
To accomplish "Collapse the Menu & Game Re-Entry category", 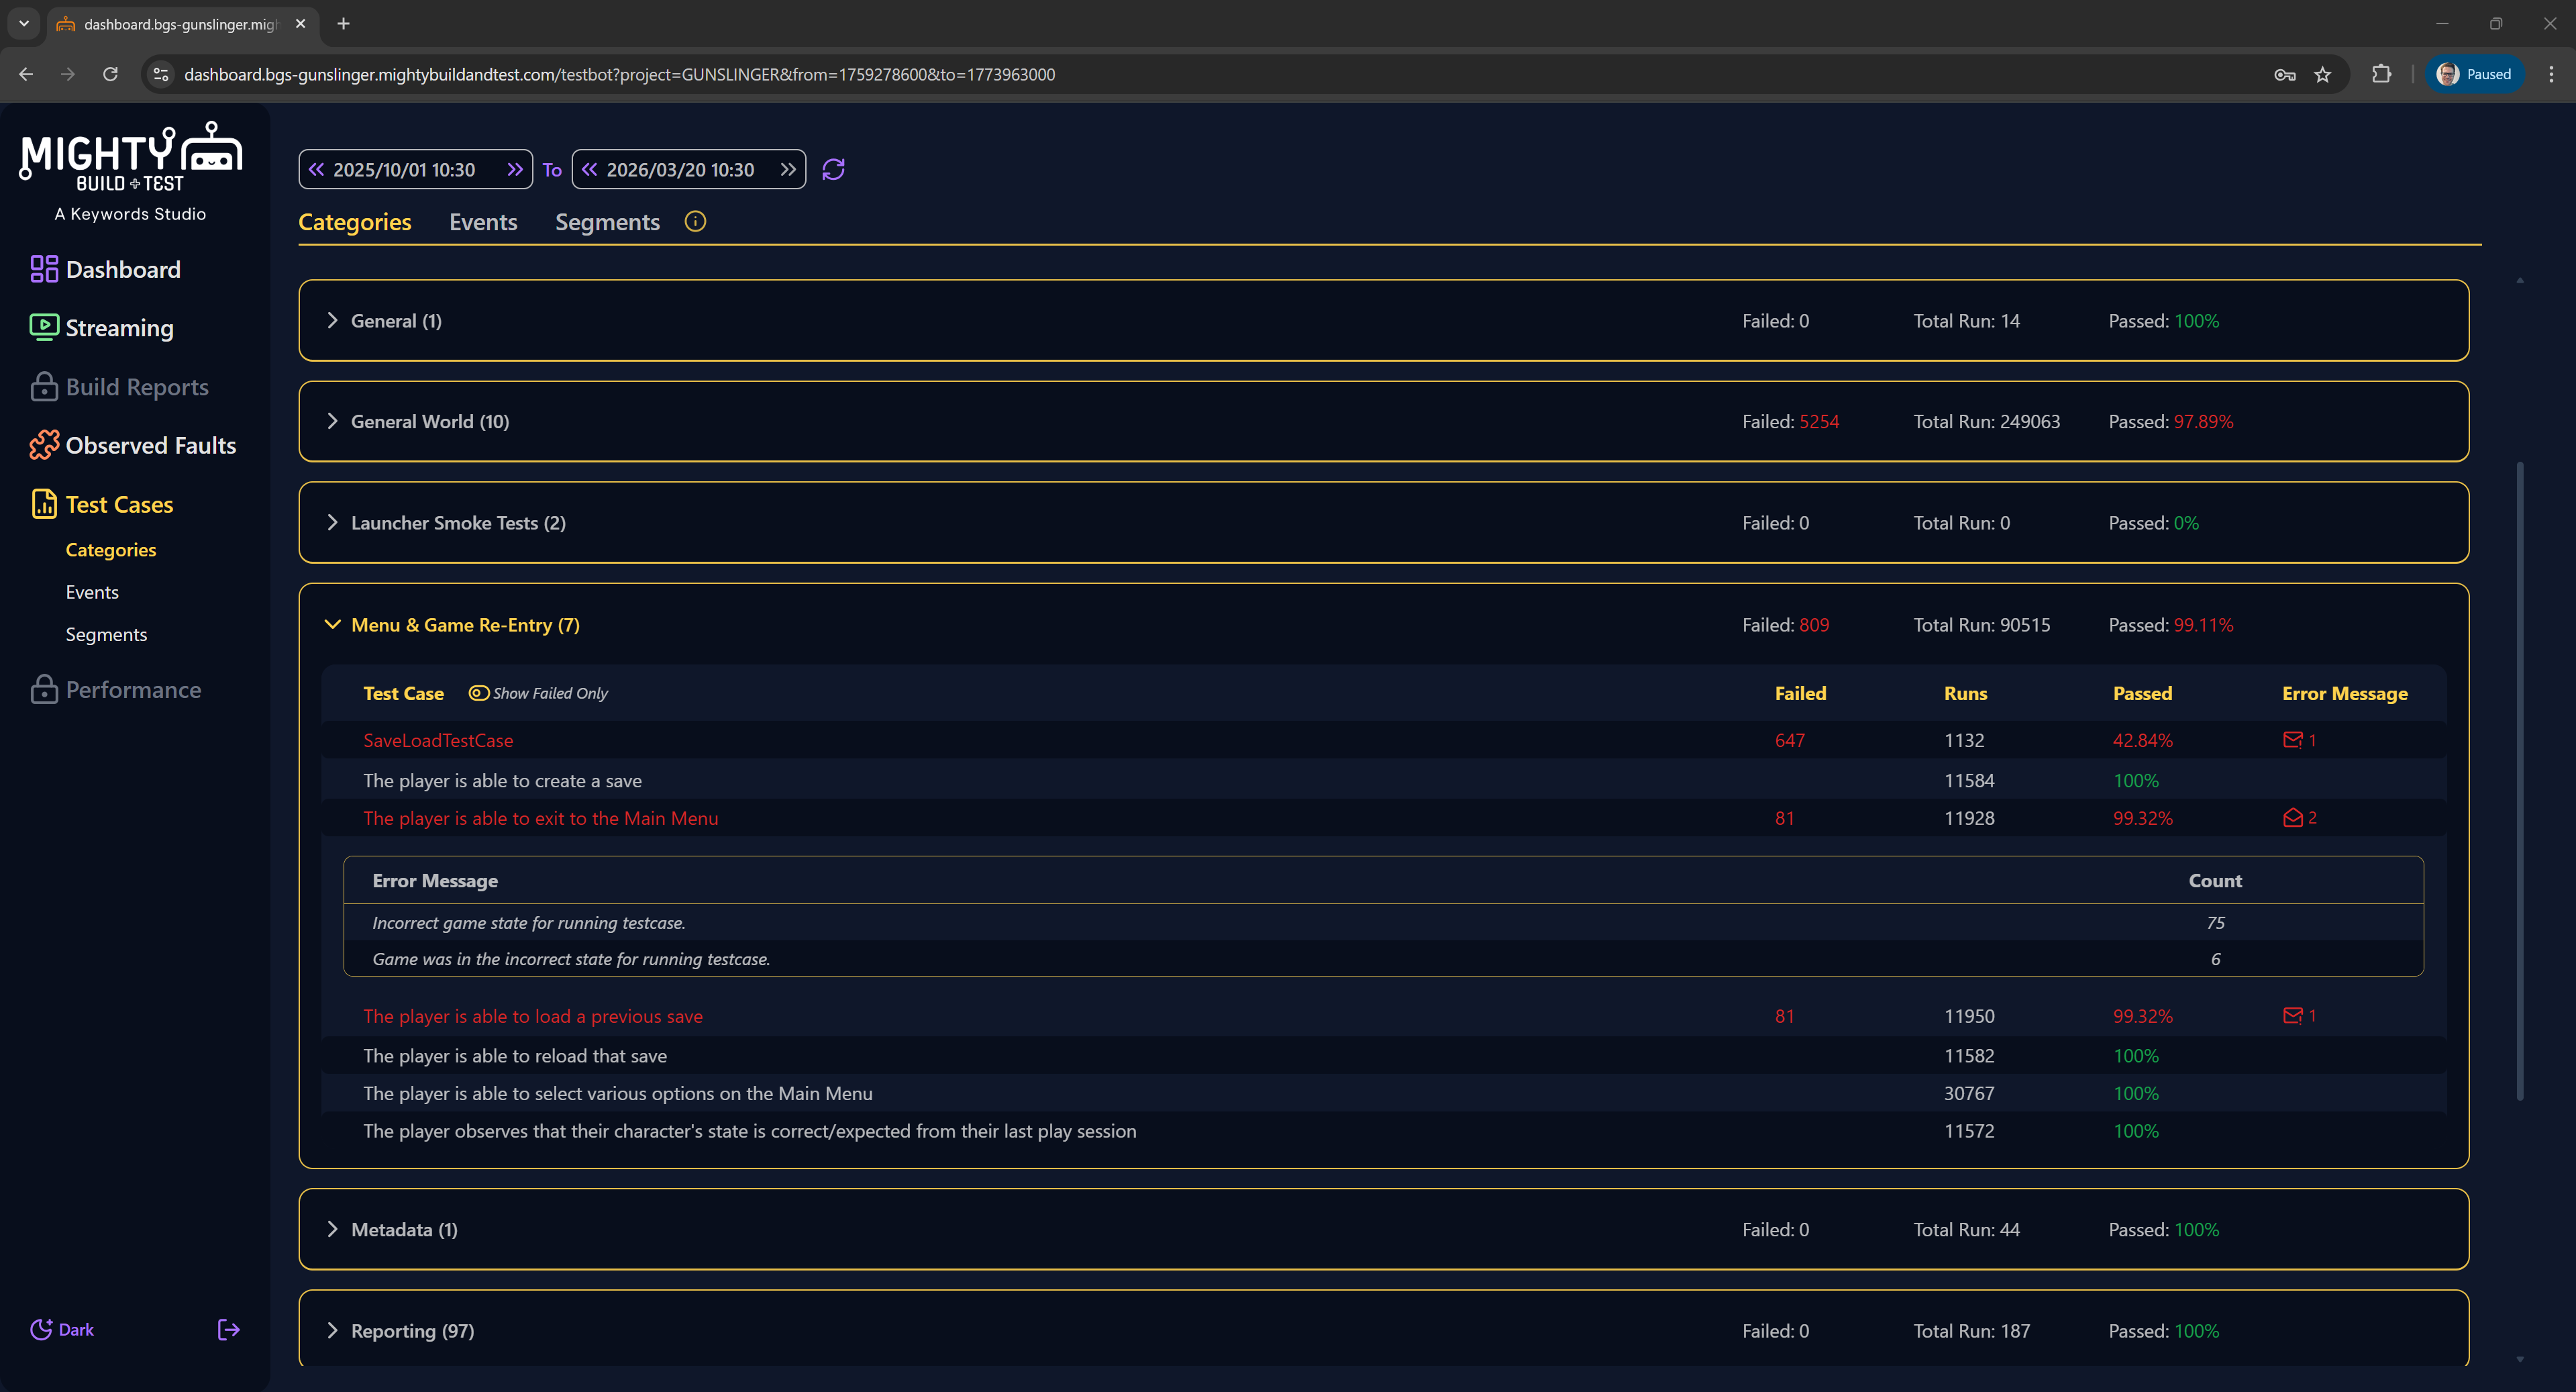I will [333, 625].
